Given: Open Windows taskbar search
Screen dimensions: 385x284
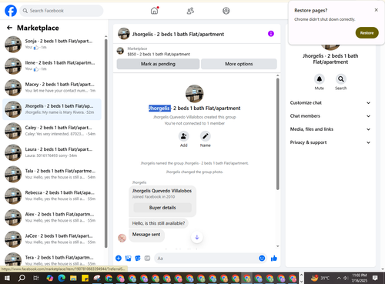Looking at the screenshot, I should (22, 278).
